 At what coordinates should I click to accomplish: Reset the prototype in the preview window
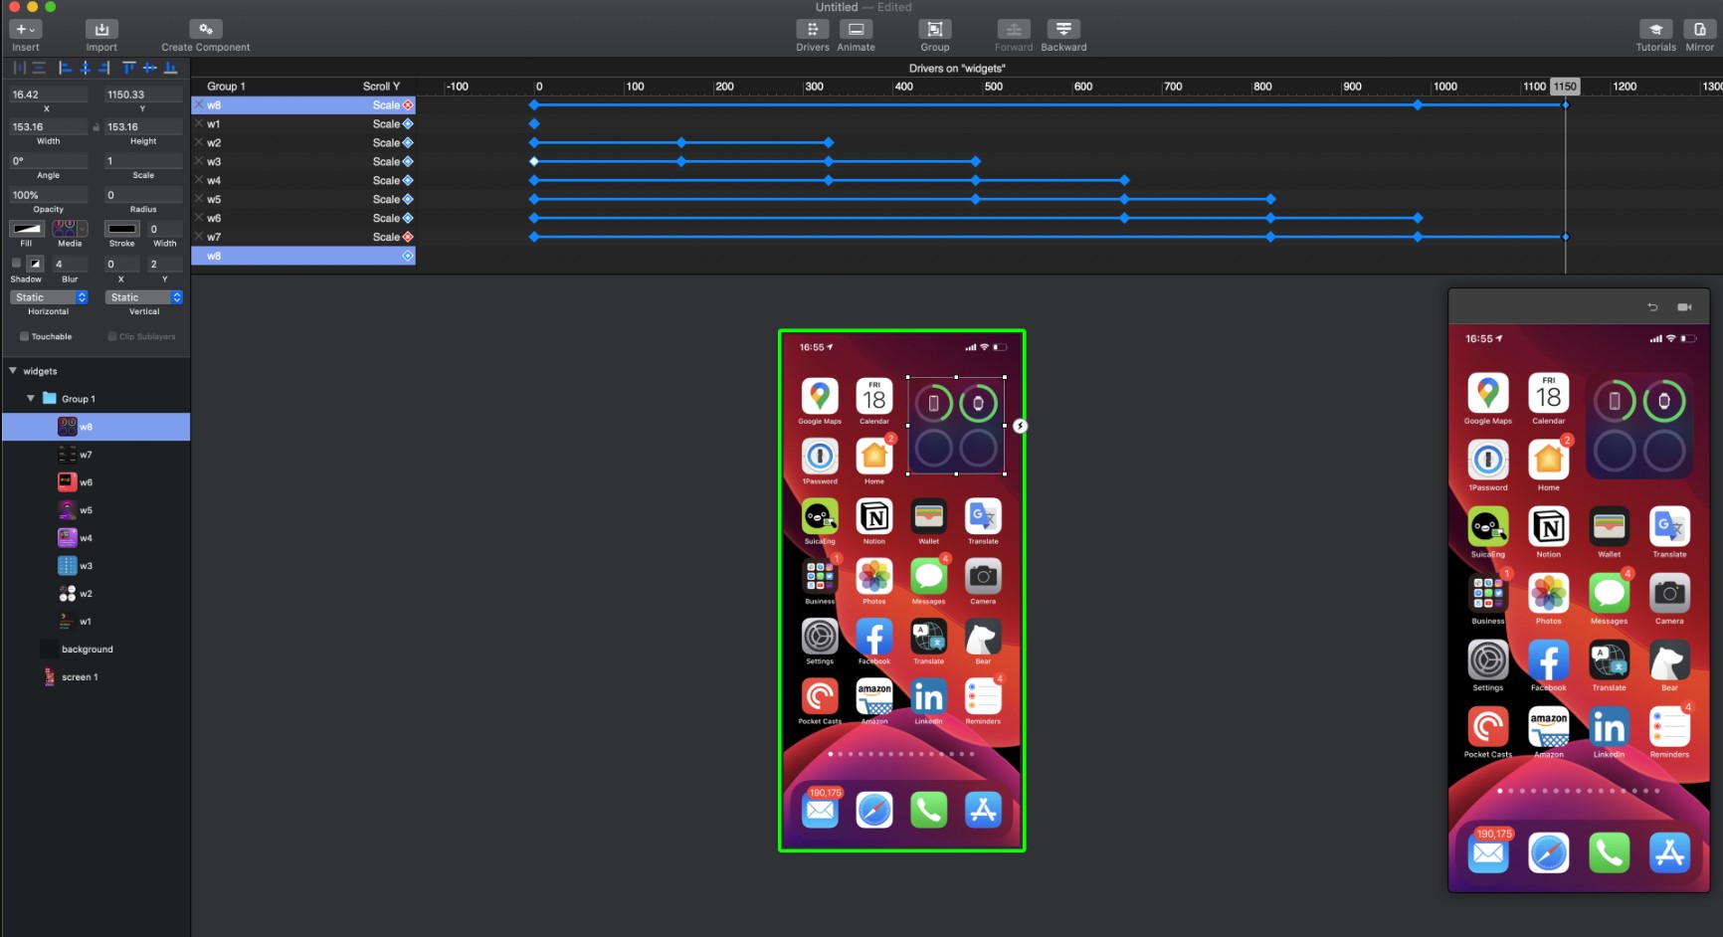click(1652, 307)
